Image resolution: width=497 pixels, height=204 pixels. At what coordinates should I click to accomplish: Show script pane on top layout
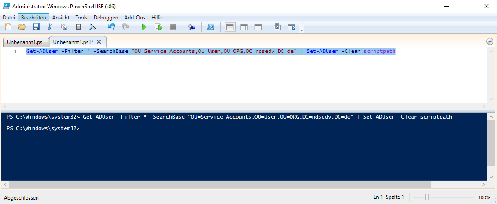coord(230,27)
